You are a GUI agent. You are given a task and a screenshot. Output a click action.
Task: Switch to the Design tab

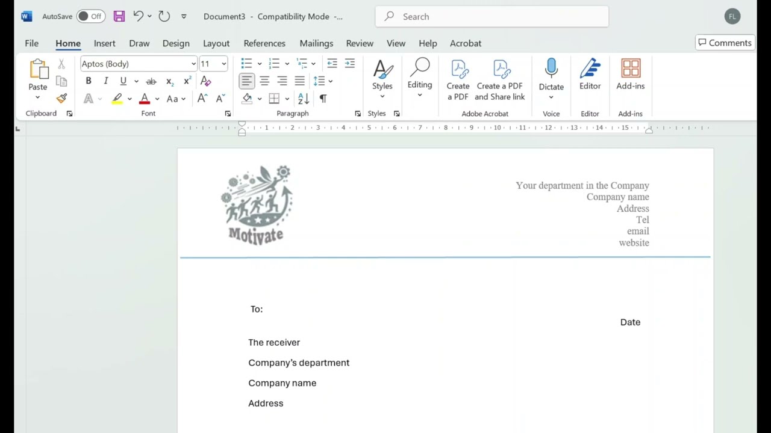tap(176, 43)
